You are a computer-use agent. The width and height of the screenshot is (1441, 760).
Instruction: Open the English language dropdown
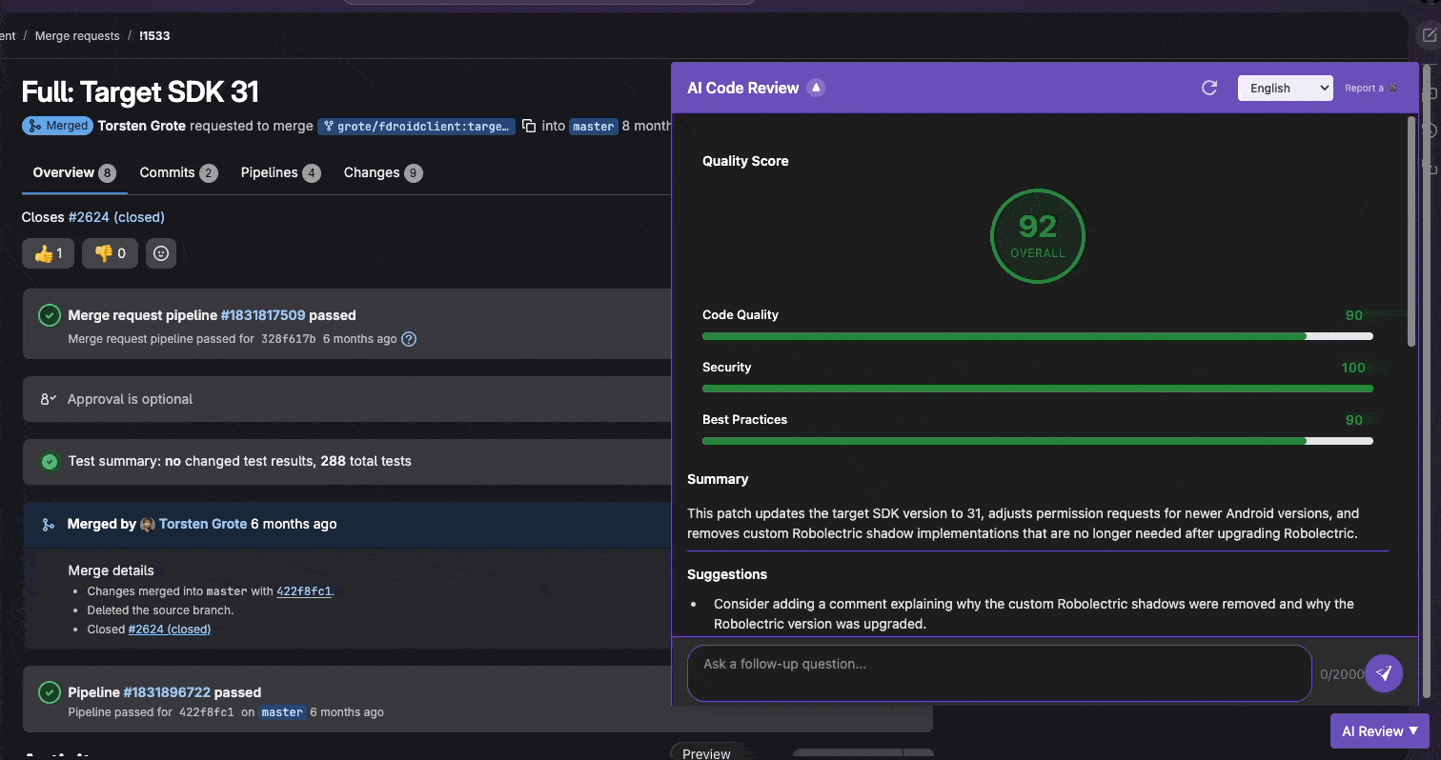click(x=1284, y=88)
